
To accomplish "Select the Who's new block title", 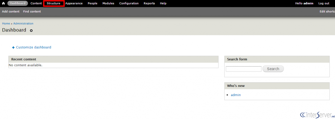I will (236, 86).
